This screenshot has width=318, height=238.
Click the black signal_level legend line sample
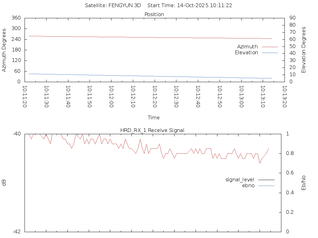[x=266, y=180]
